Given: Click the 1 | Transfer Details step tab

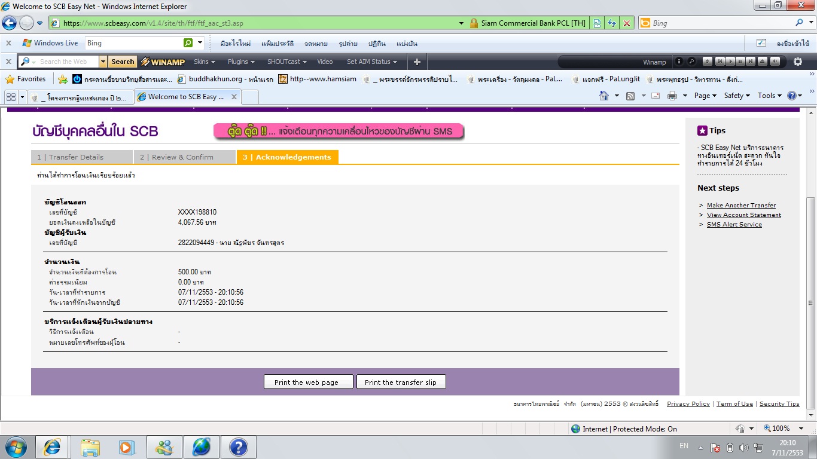Looking at the screenshot, I should point(82,157).
